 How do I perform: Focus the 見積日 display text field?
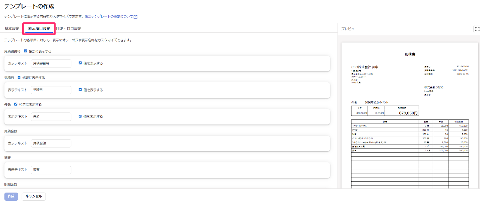click(x=51, y=90)
